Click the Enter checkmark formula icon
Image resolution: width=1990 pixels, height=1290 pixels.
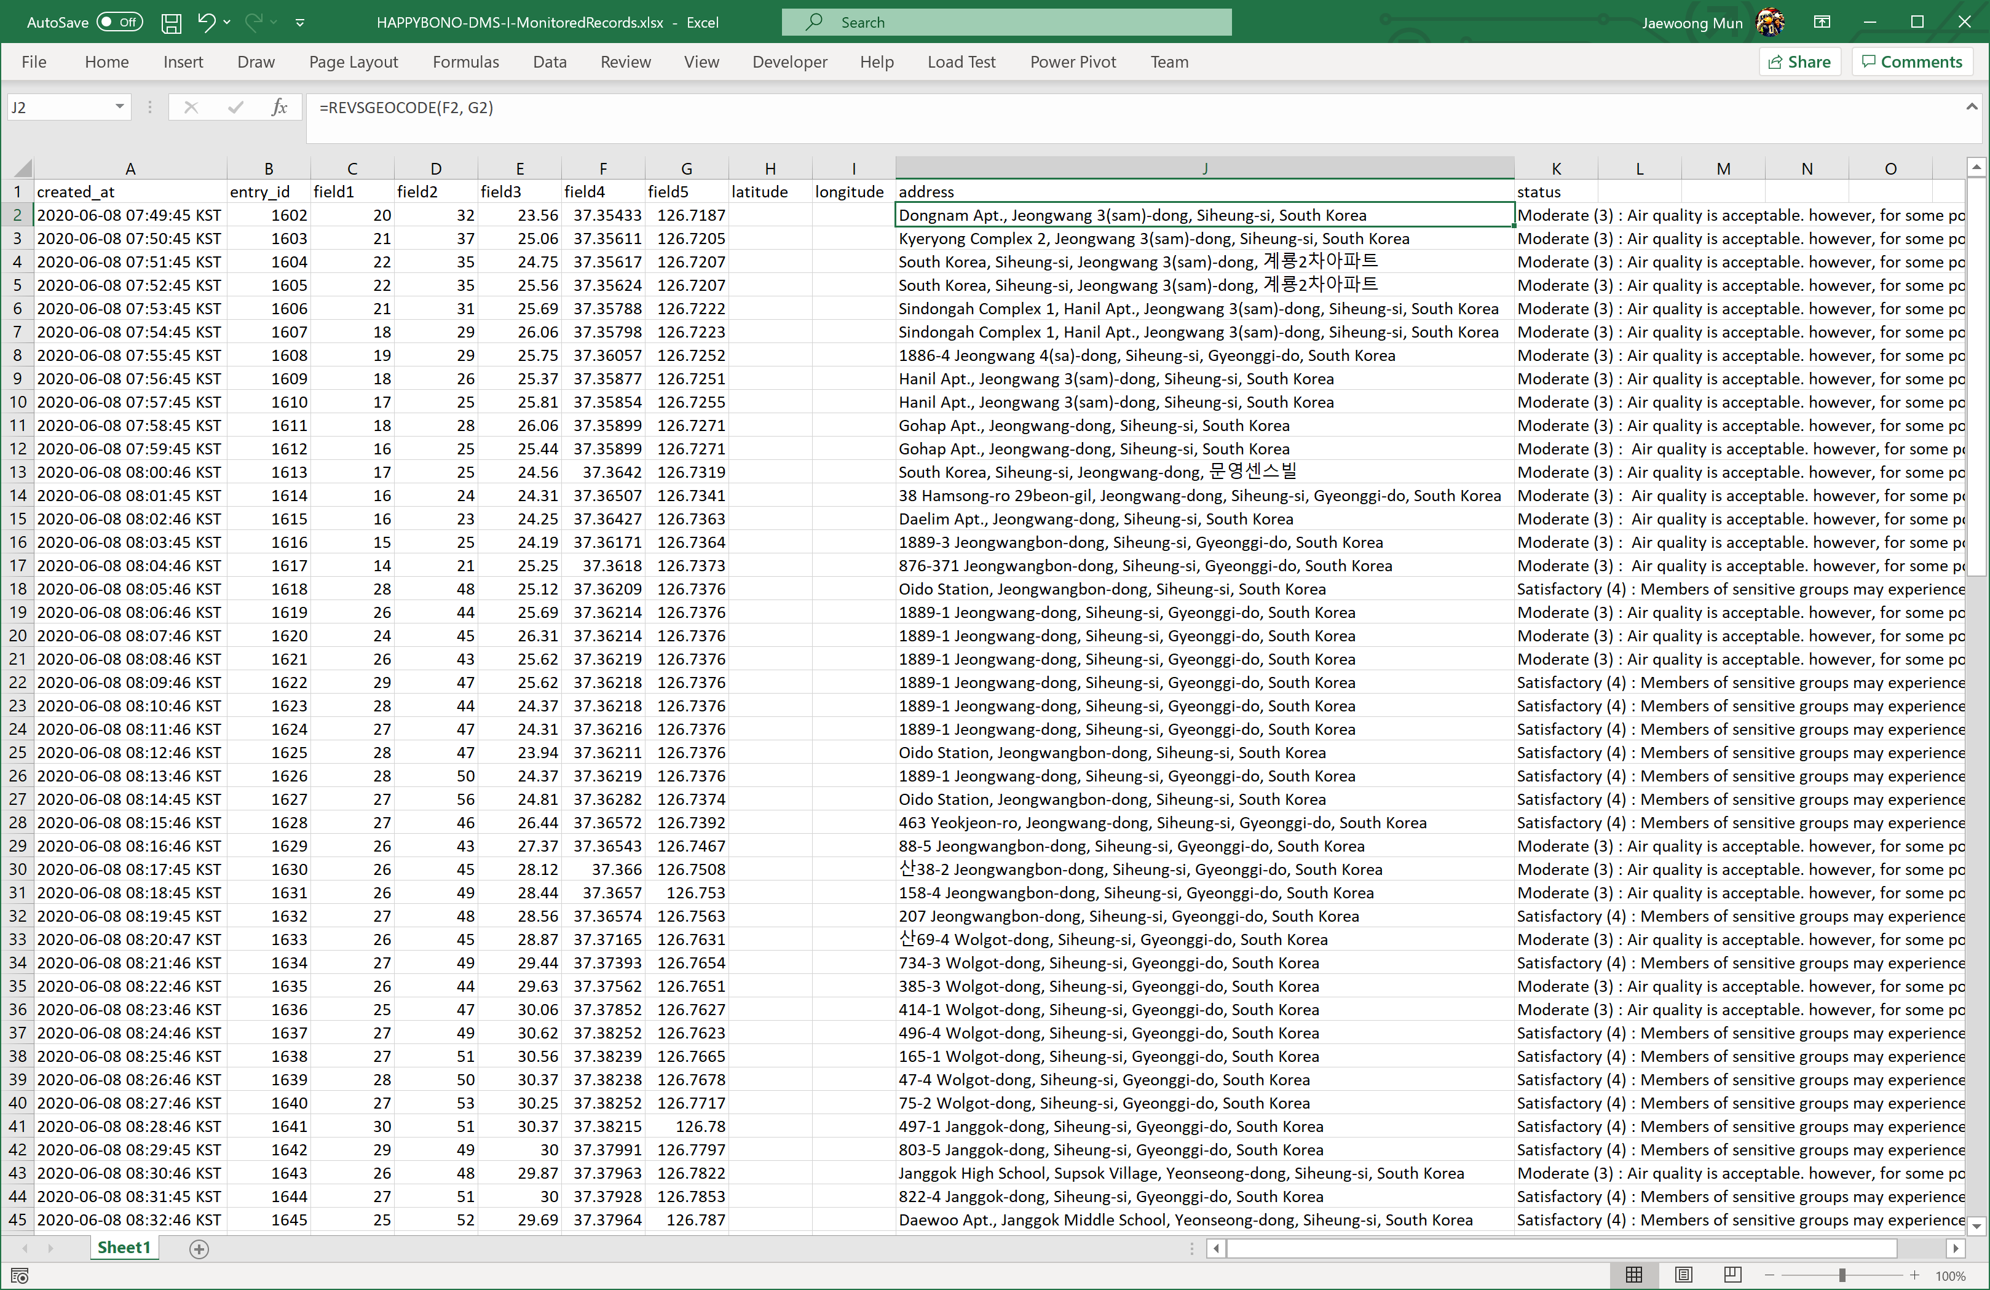[x=235, y=107]
